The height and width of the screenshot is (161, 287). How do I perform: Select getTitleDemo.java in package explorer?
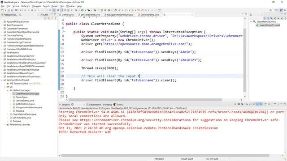[25, 104]
